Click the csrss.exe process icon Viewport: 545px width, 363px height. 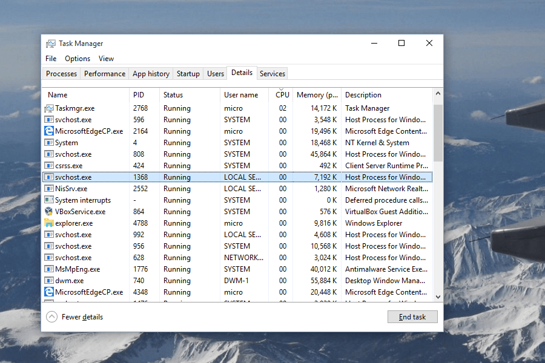pyautogui.click(x=49, y=166)
